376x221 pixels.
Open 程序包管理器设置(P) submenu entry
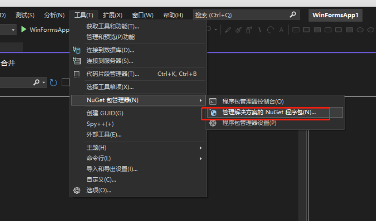tap(275, 123)
